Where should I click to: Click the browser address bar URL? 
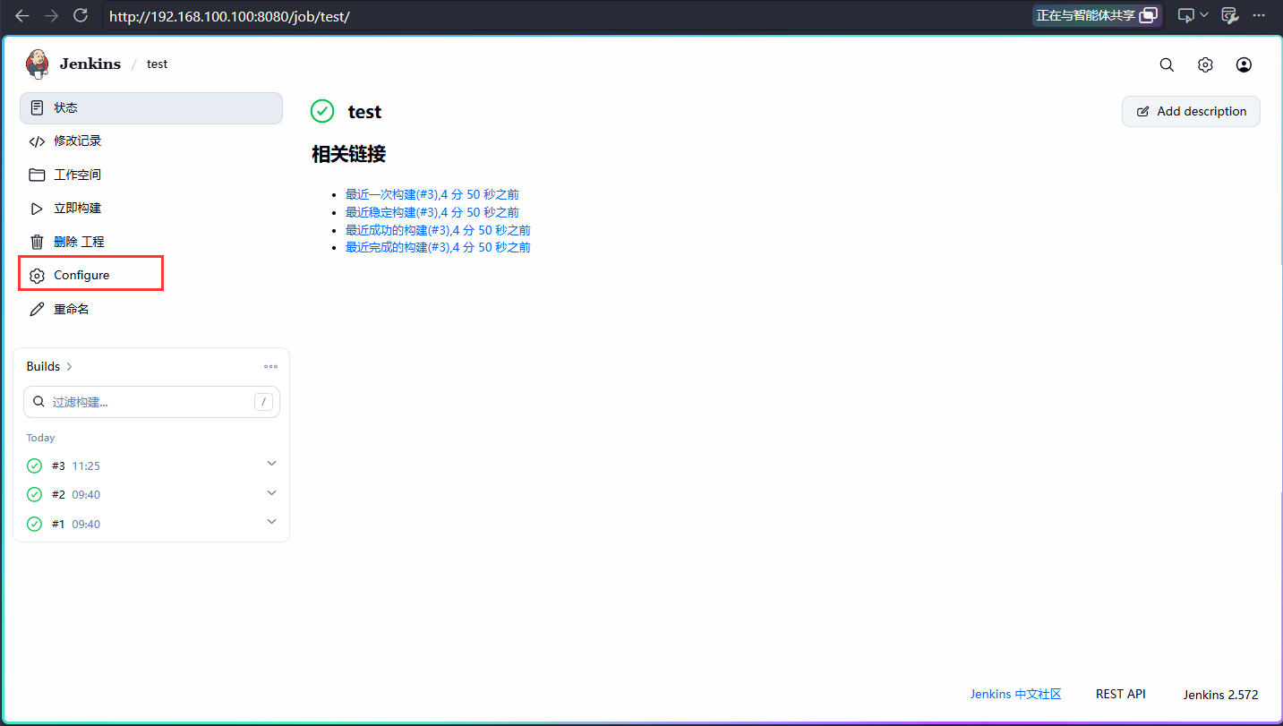click(x=229, y=16)
